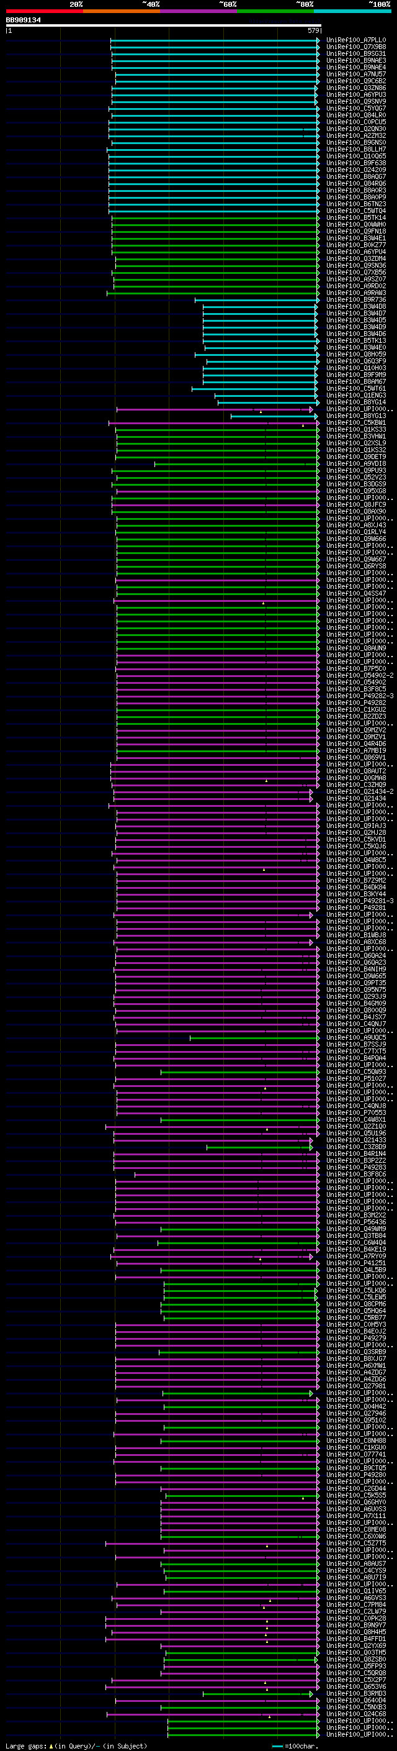Open the hit labeled UniRef100_Q7XB56
The image size is (397, 1751).
tap(356, 273)
